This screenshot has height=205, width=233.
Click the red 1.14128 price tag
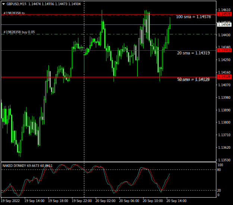coord(224,77)
